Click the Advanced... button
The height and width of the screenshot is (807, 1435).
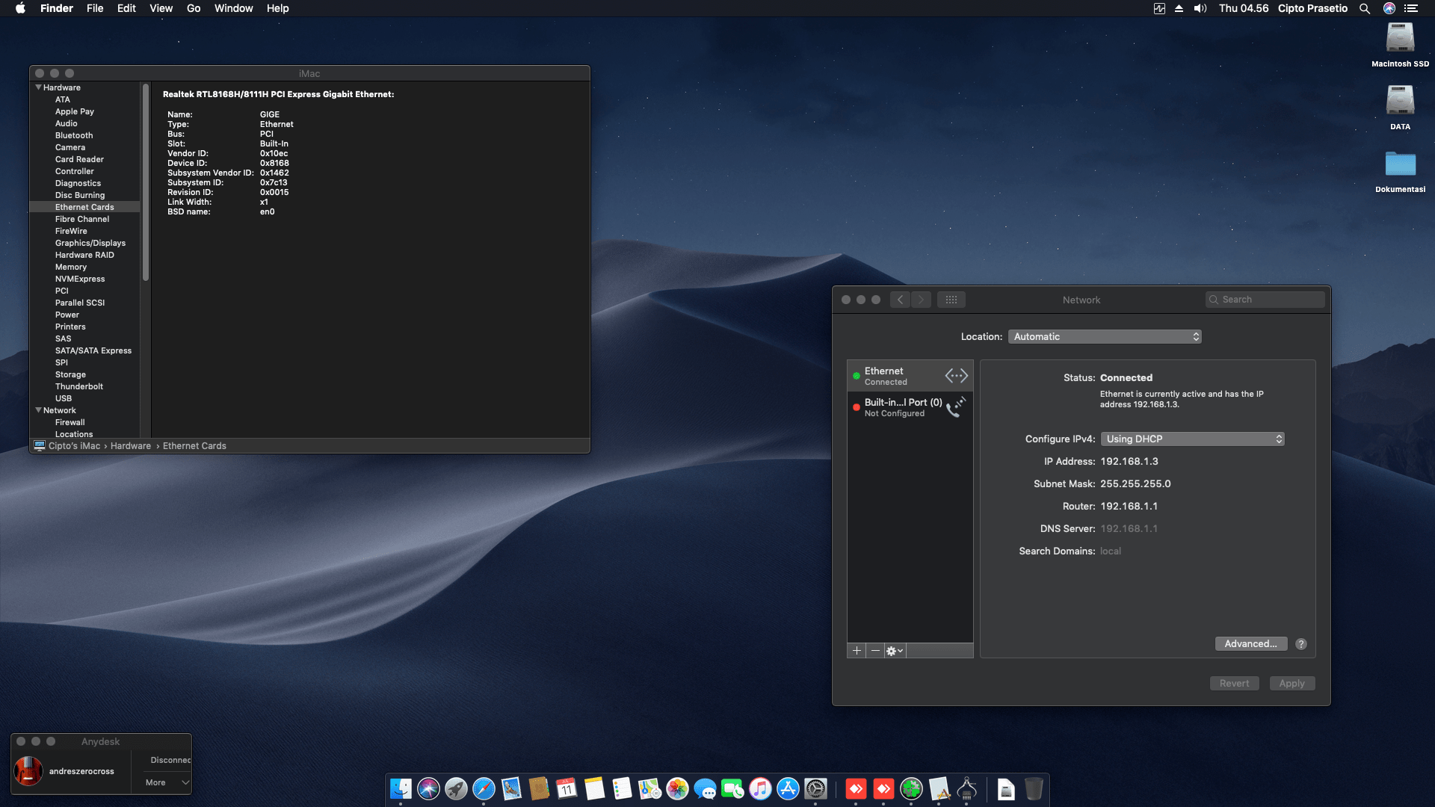pyautogui.click(x=1250, y=644)
